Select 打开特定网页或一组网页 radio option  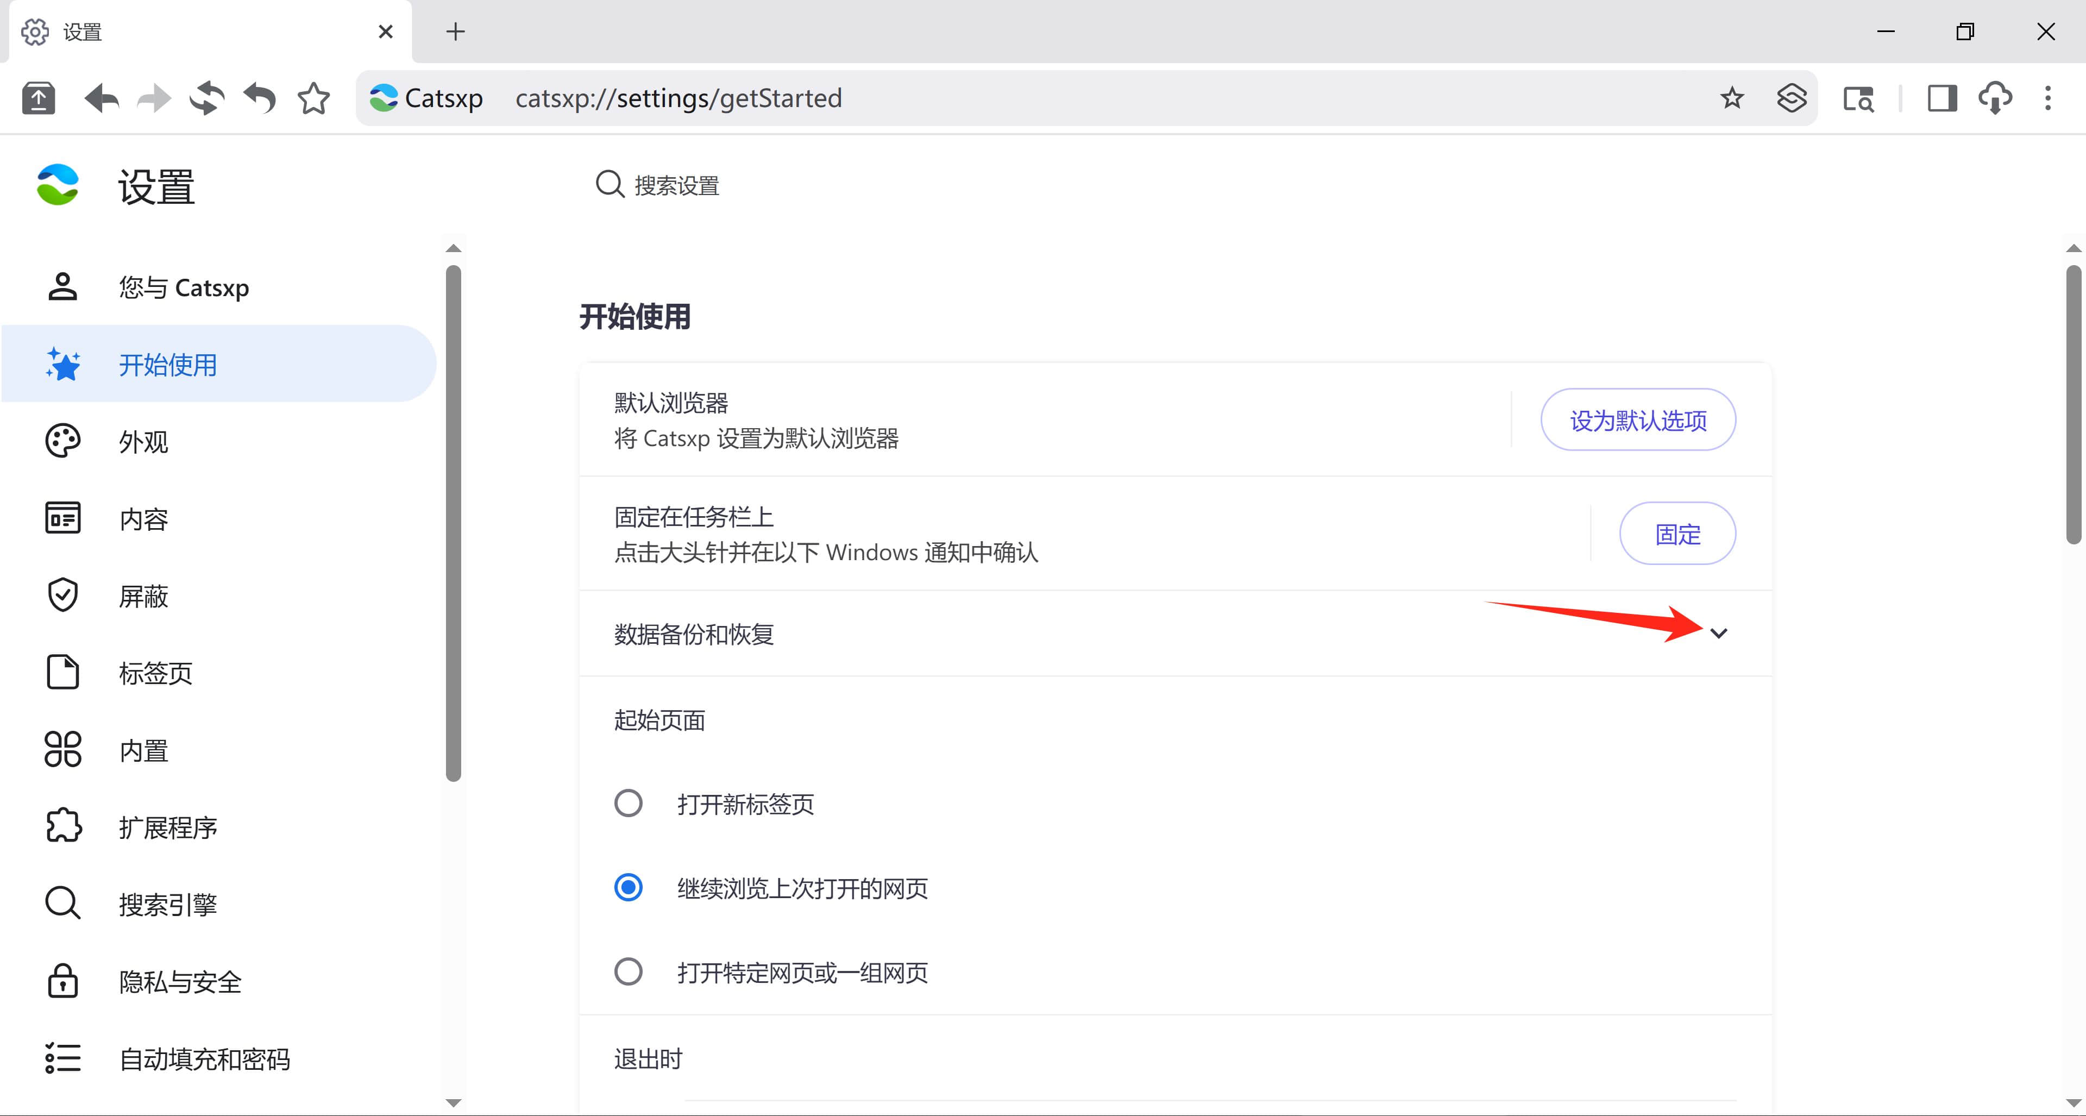629,972
